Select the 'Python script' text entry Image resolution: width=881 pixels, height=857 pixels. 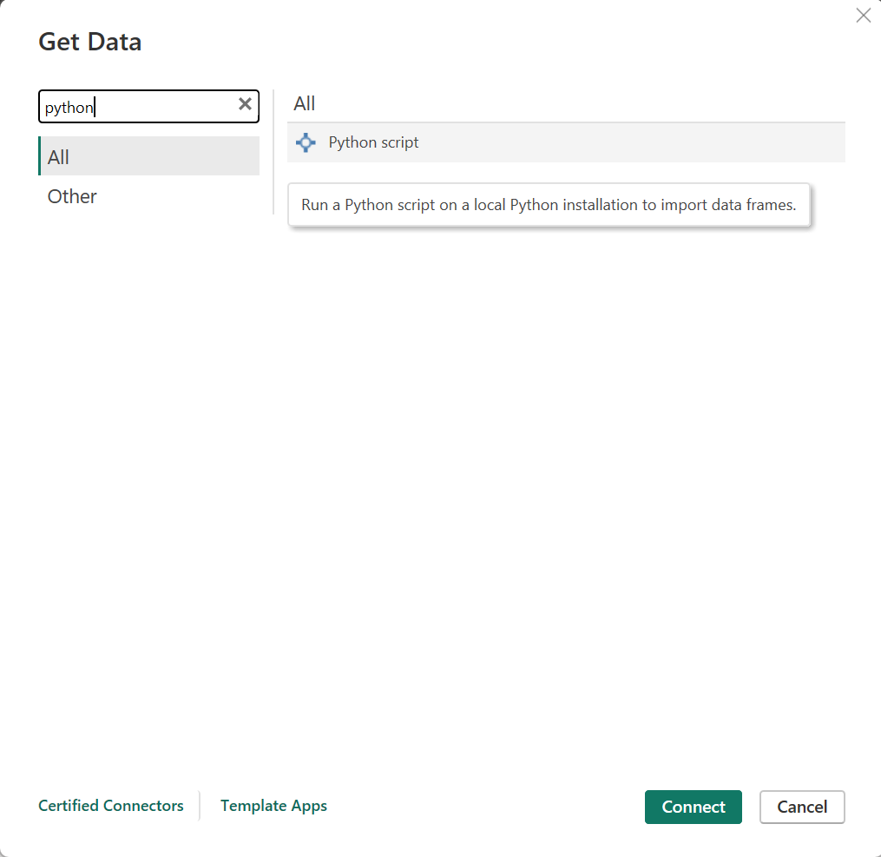373,142
